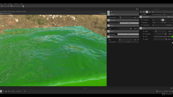Collapse the Base Color section
This screenshot has width=173, height=97.
tap(108, 20)
